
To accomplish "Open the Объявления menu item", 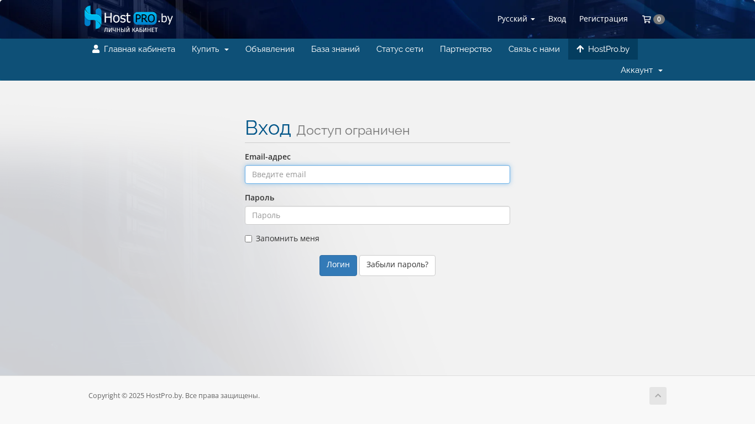I will click(270, 49).
